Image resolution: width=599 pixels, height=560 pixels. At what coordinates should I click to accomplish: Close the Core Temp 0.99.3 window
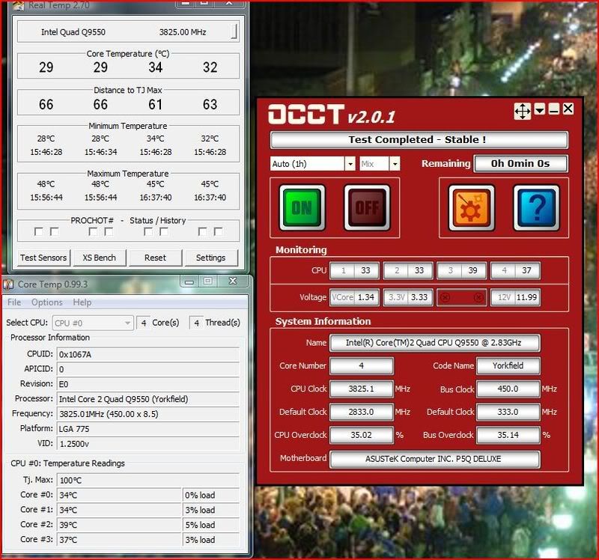point(233,281)
